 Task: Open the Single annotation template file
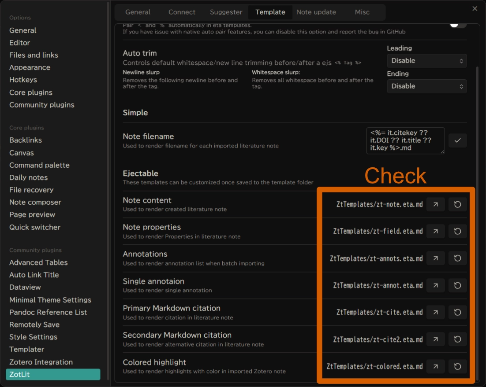pos(435,285)
